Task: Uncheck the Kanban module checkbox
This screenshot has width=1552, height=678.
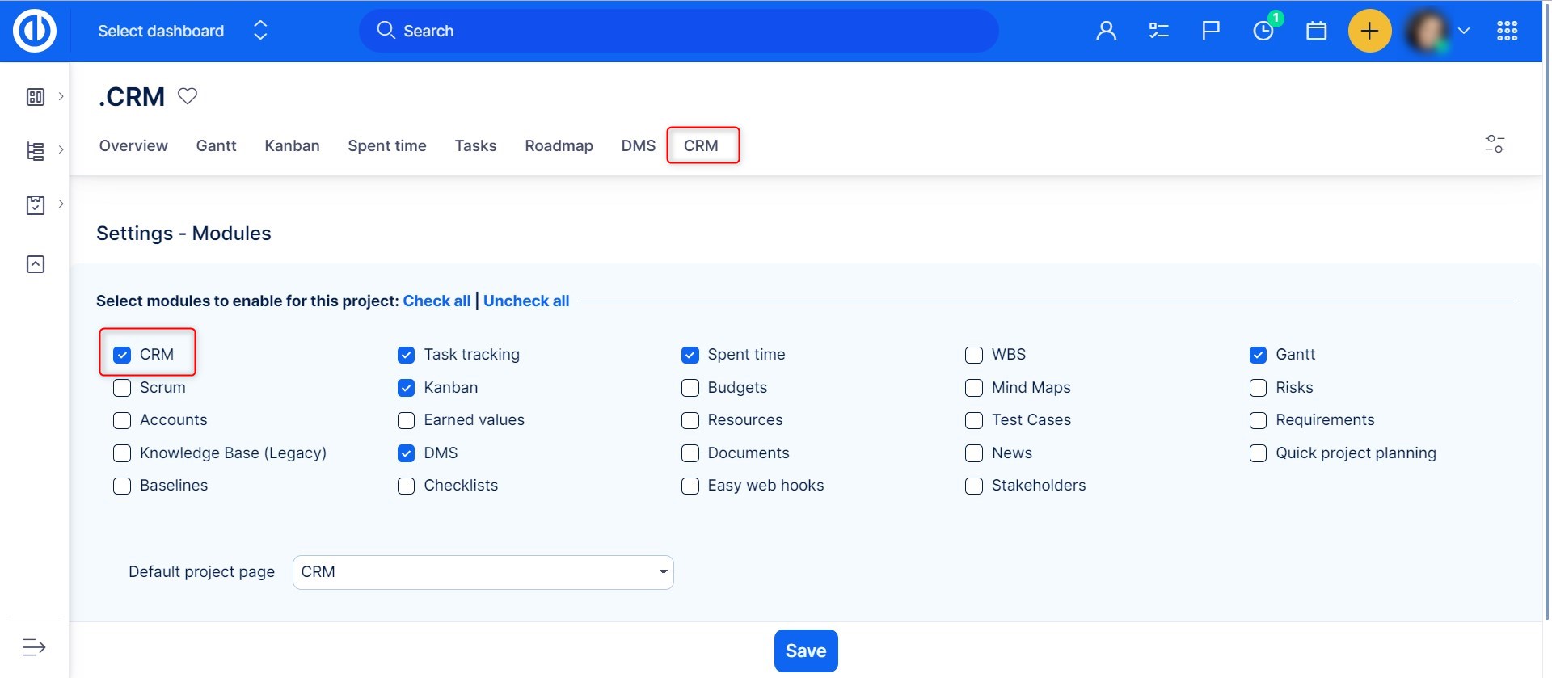Action: pos(407,388)
